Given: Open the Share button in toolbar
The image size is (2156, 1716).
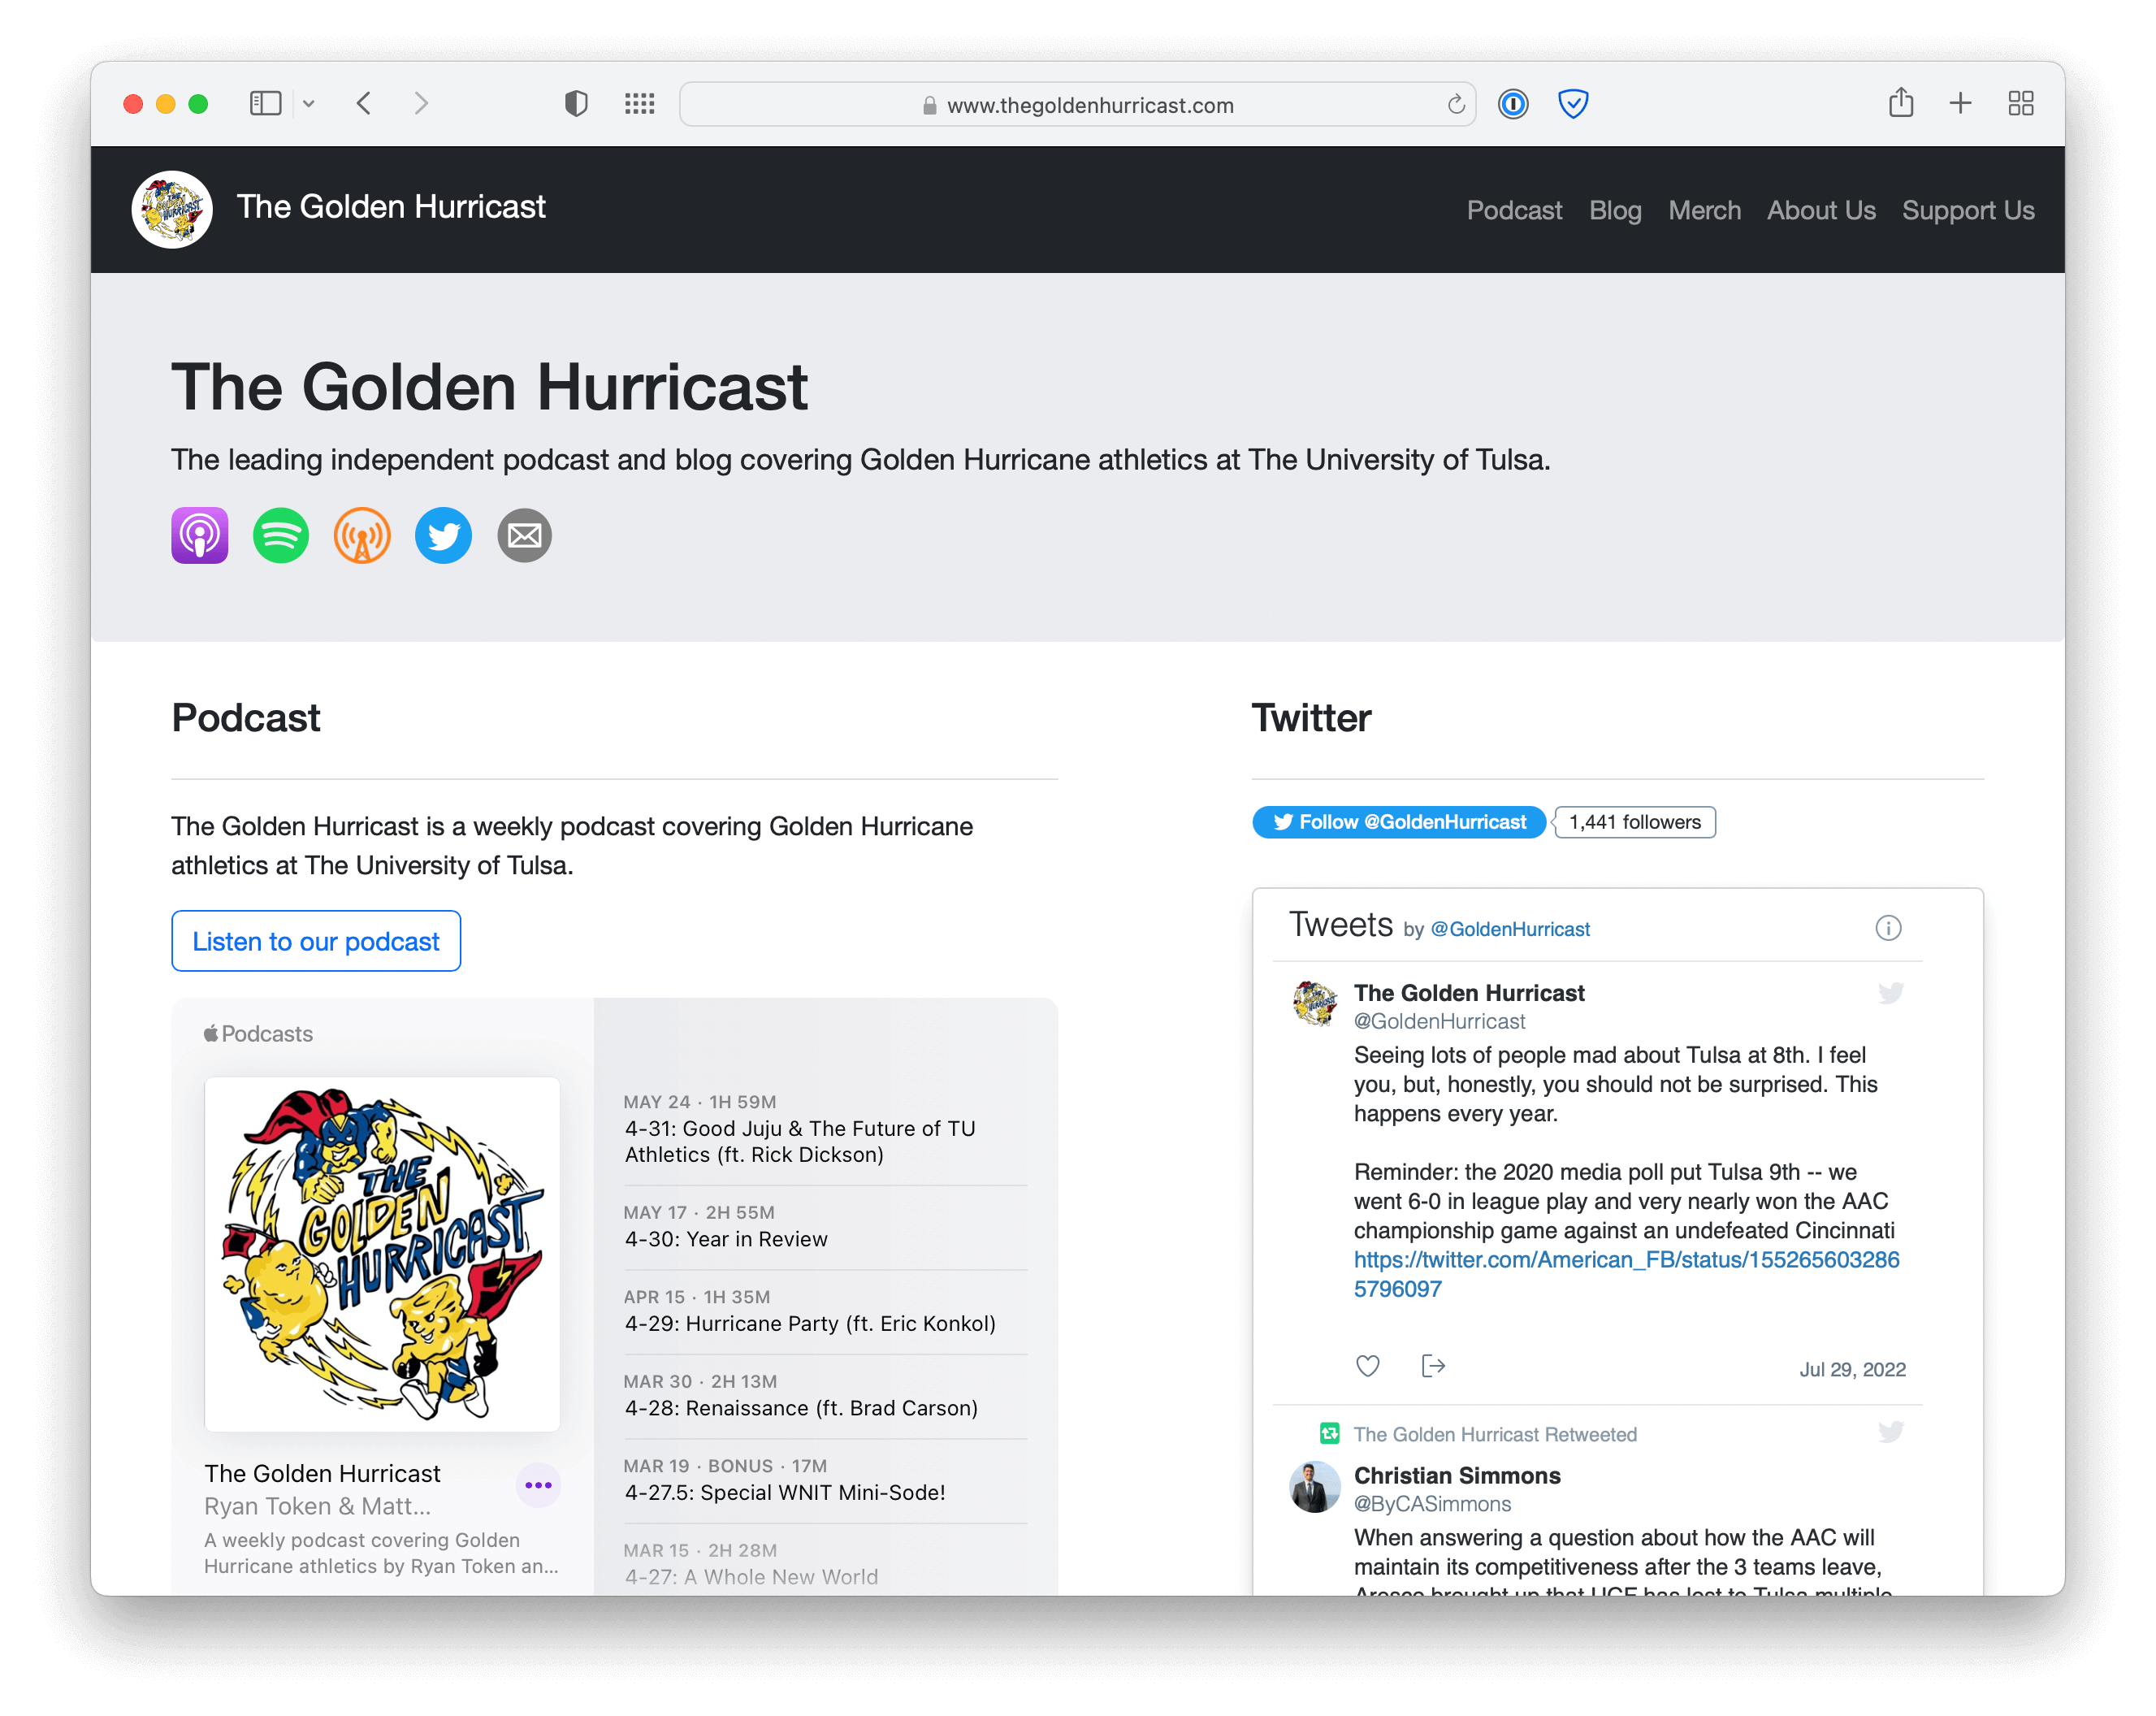Looking at the screenshot, I should coord(1901,102).
